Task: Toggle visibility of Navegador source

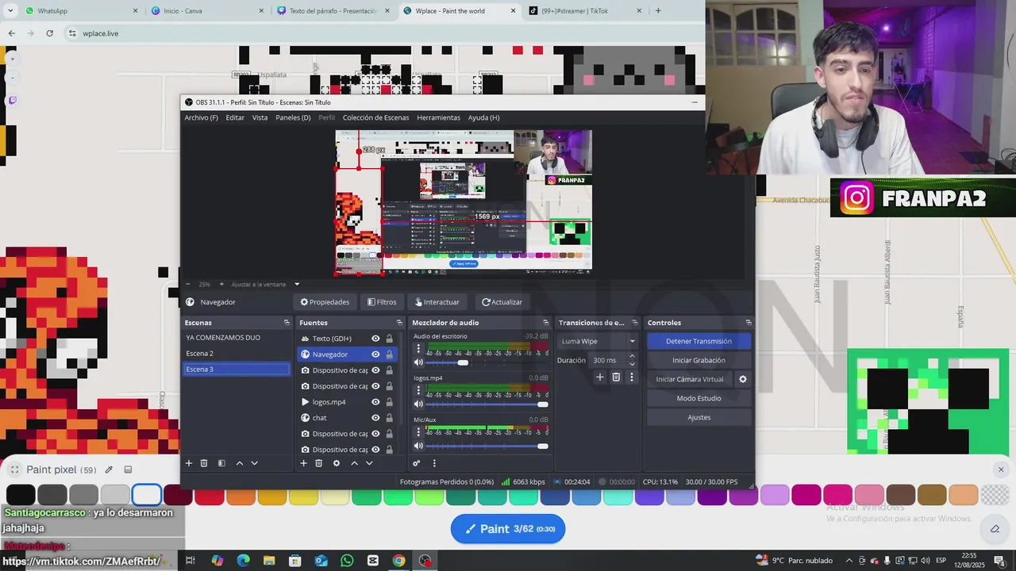Action: pyautogui.click(x=375, y=354)
